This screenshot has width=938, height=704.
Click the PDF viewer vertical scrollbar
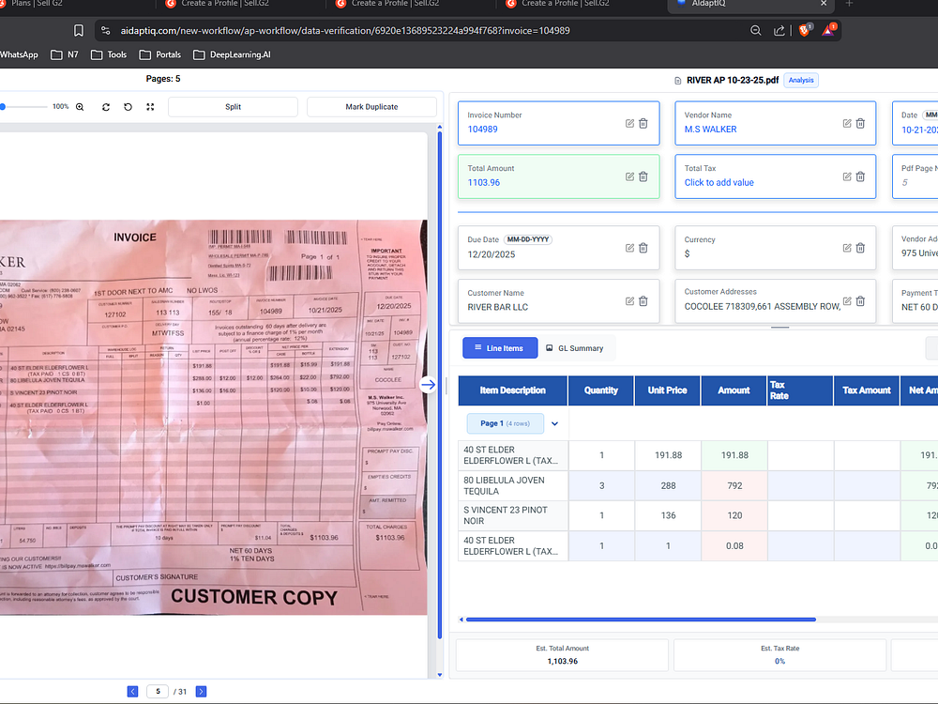(x=440, y=383)
